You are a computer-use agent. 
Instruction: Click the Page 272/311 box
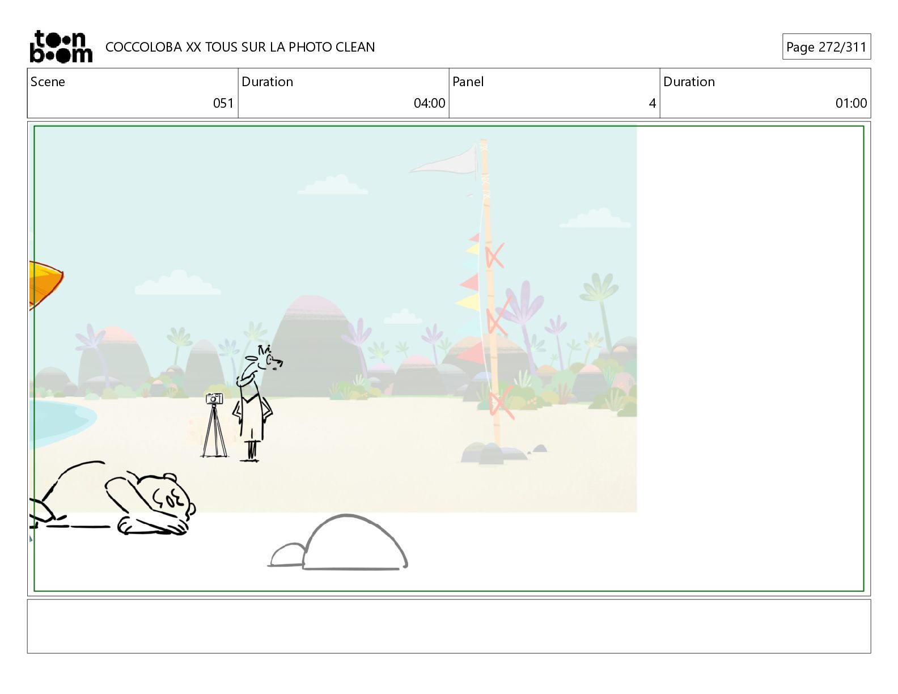(826, 46)
